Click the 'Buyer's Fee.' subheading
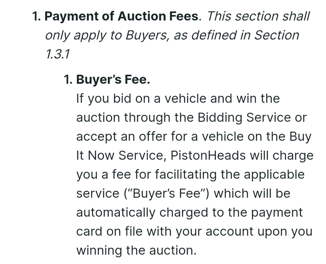This screenshot has height=264, width=326. 113,80
